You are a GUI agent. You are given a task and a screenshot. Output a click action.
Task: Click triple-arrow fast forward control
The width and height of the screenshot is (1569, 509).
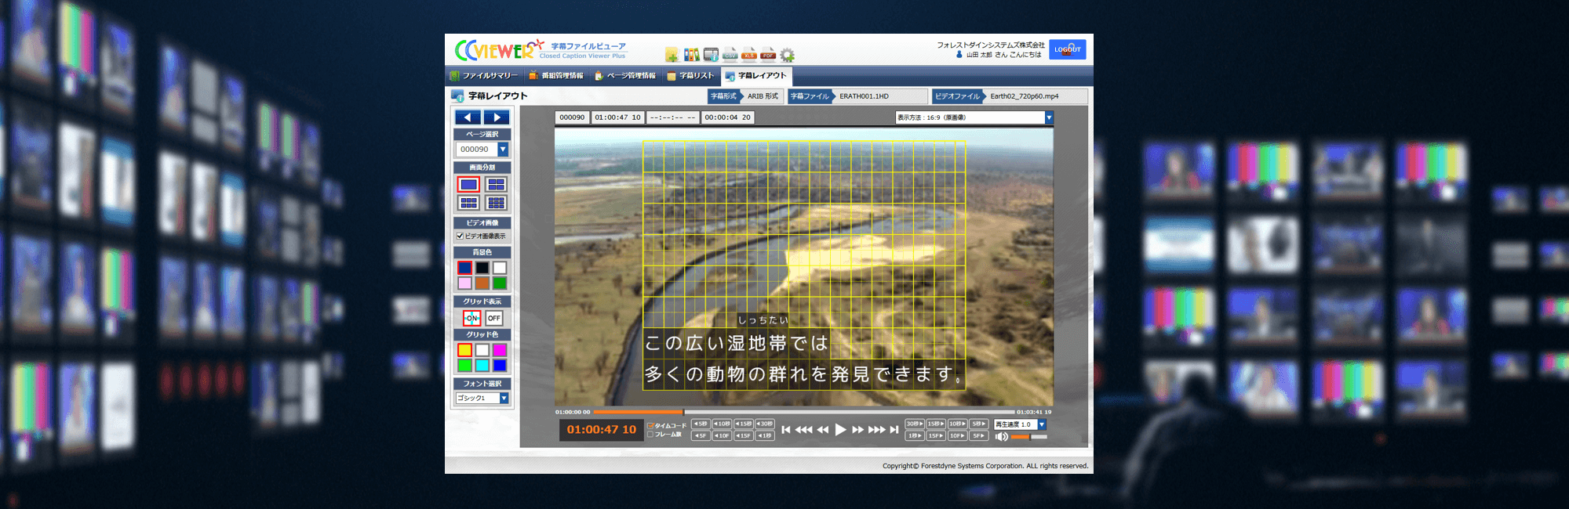(x=876, y=430)
